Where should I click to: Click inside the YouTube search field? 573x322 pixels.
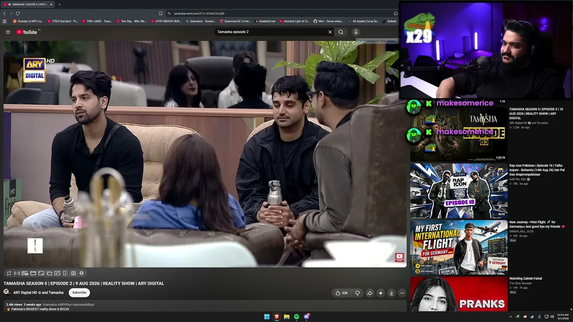point(271,32)
